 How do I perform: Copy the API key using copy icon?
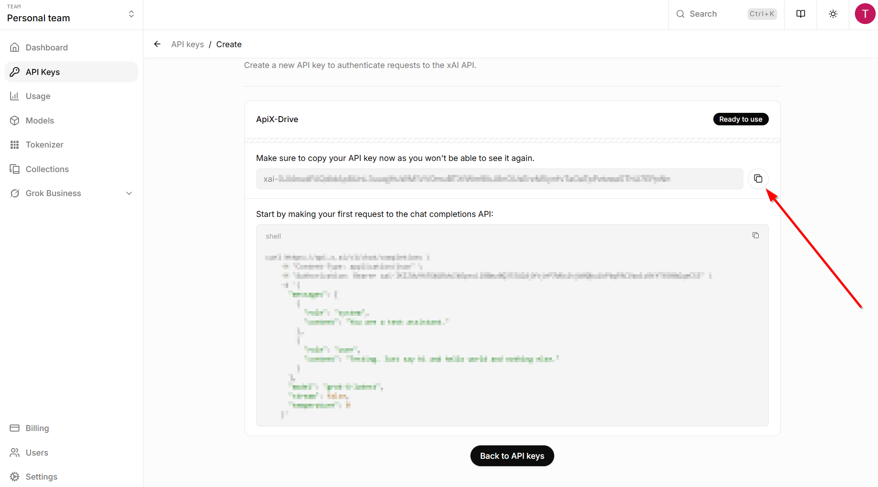pyautogui.click(x=758, y=179)
